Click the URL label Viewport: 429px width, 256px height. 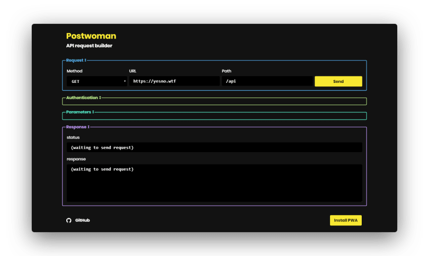(x=133, y=71)
